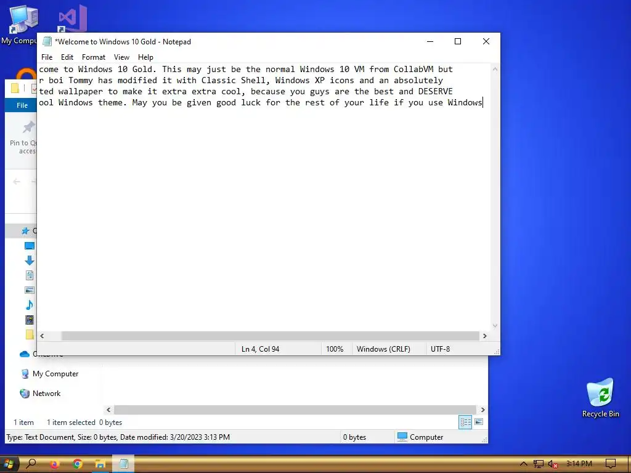Click Explorer horizontal scrollbar right arrow

[482, 410]
